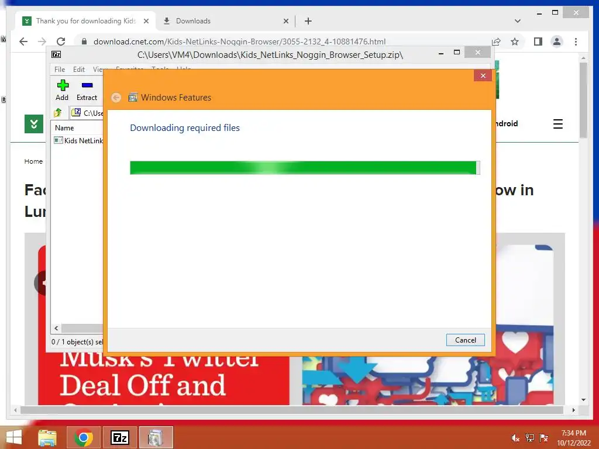Open File Explorer from taskbar

point(47,437)
